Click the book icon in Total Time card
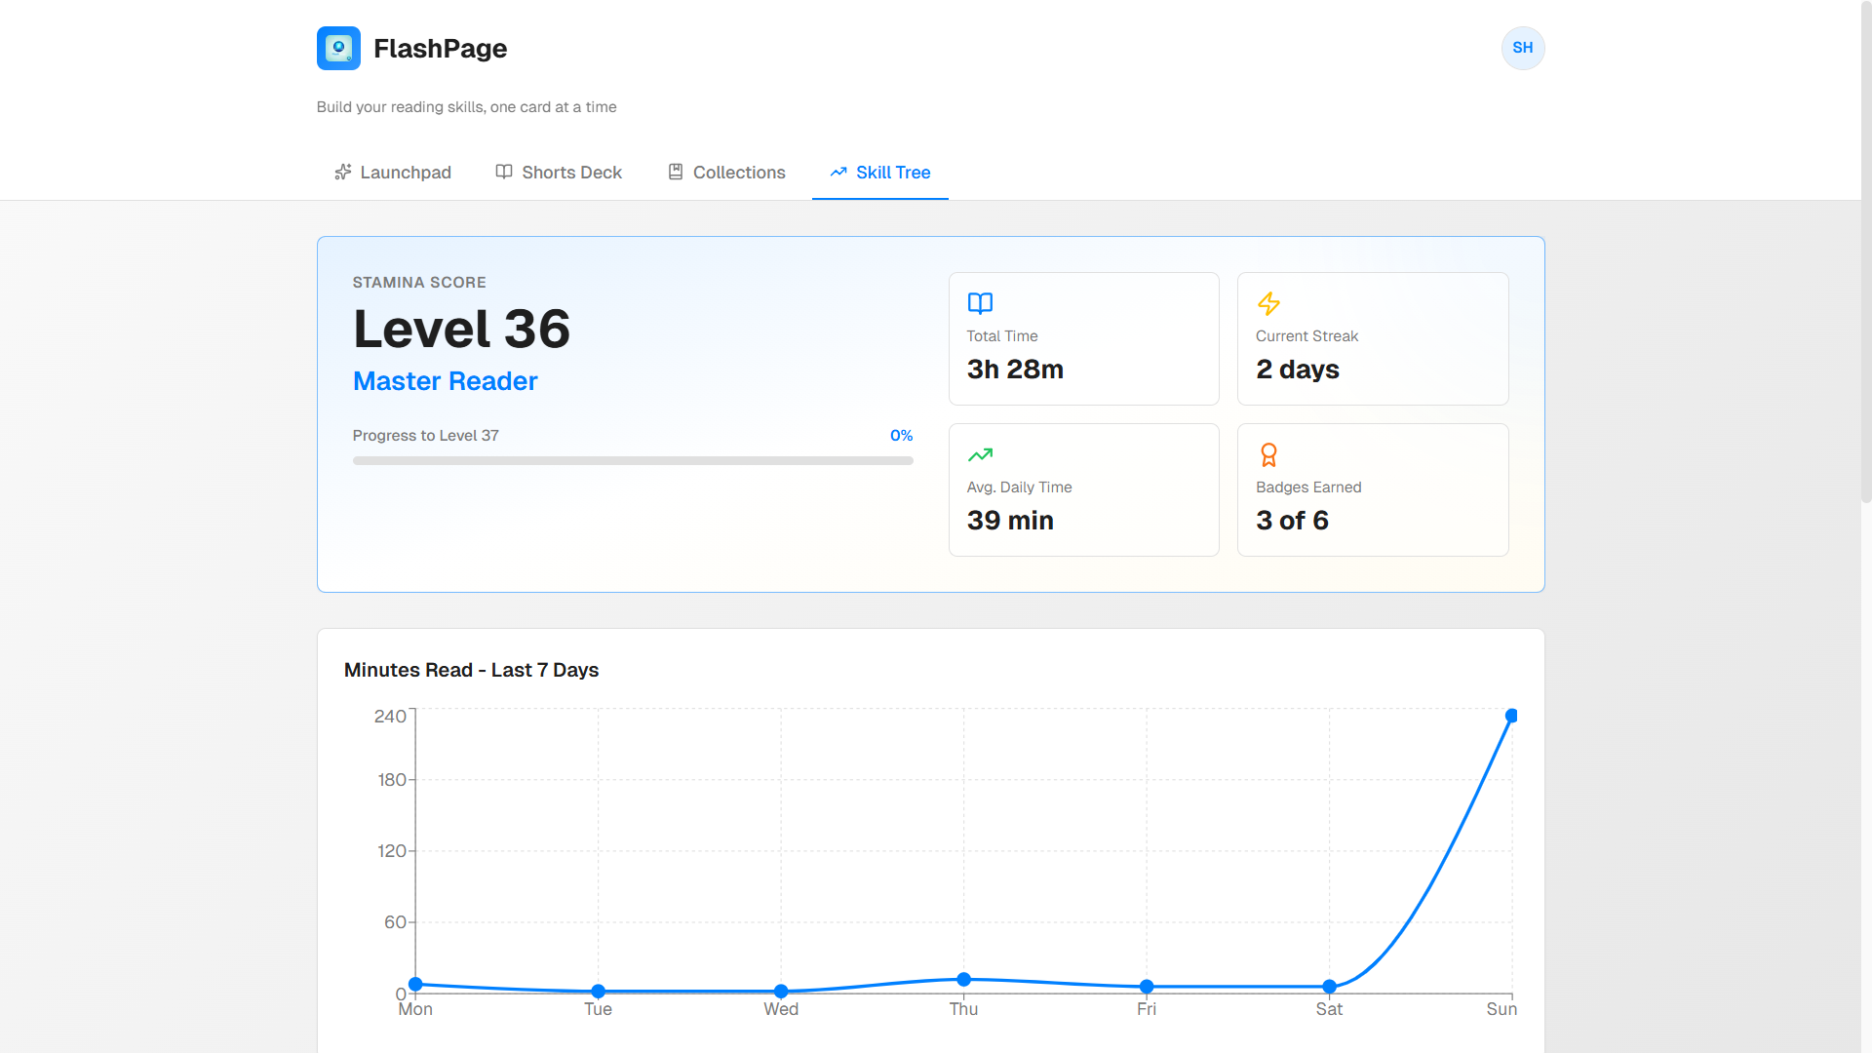Screen dimensions: 1872x1053 point(980,303)
